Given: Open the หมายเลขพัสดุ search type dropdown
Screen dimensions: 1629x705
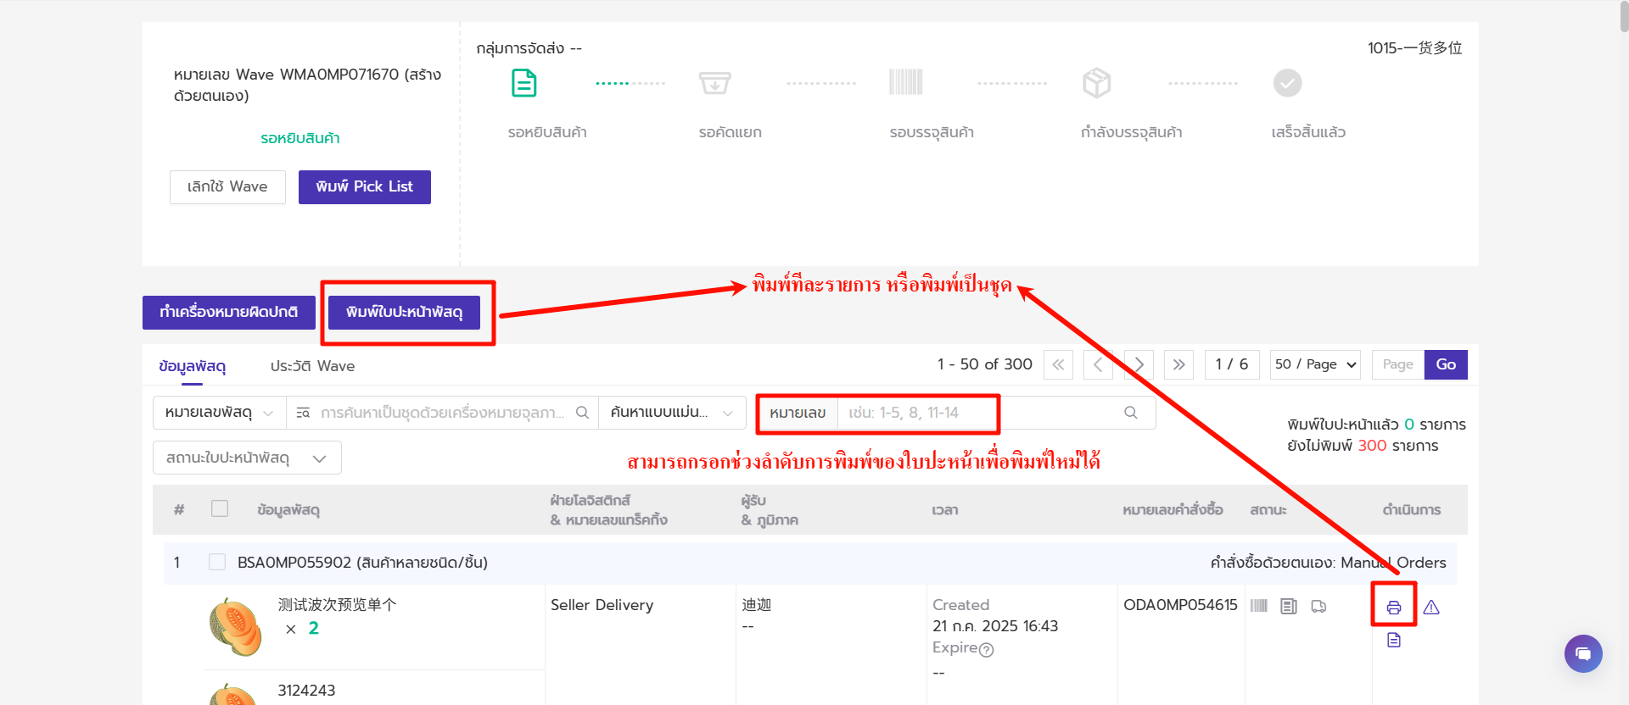Looking at the screenshot, I should (220, 413).
